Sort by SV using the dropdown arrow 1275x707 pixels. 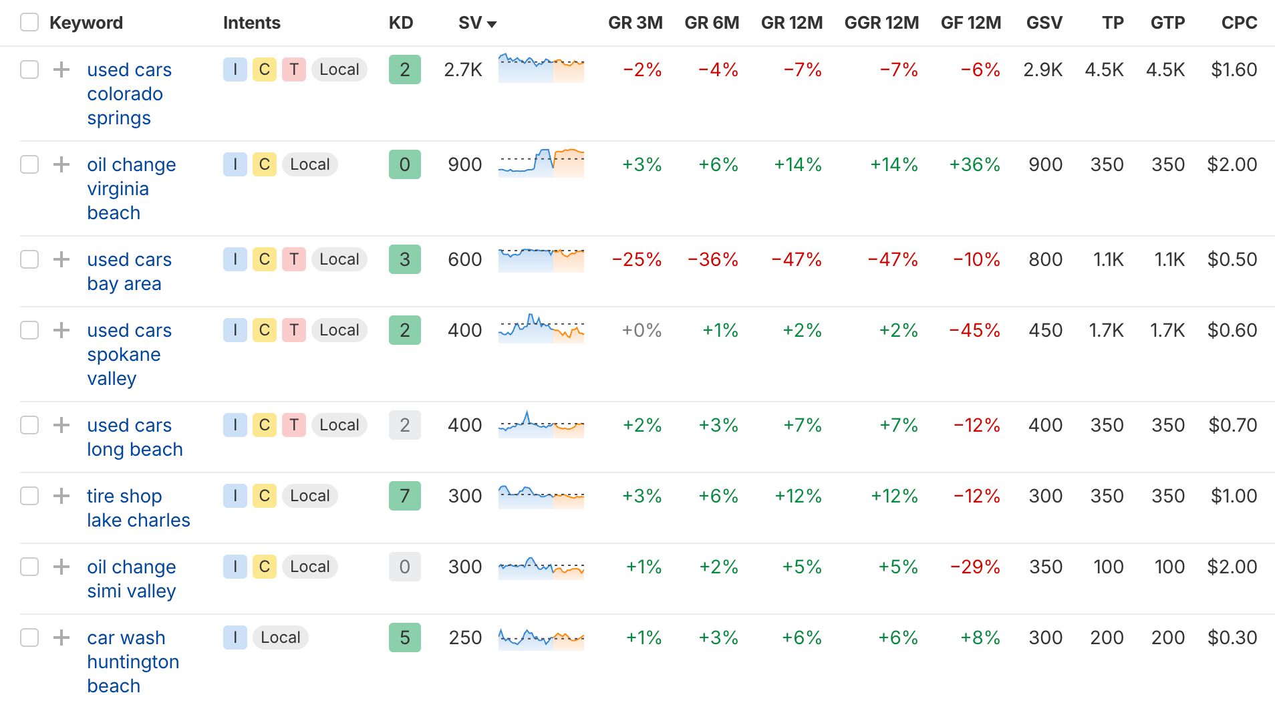[x=492, y=24]
